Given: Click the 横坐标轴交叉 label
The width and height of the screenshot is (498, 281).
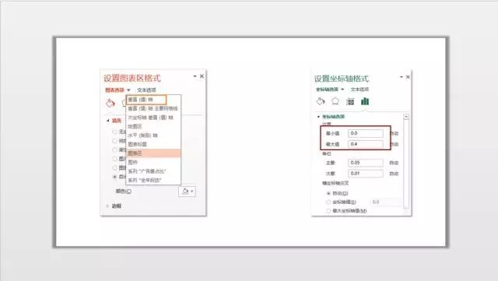Looking at the screenshot, I should pos(335,183).
